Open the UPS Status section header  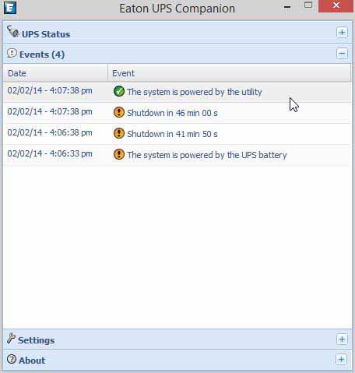coord(46,34)
